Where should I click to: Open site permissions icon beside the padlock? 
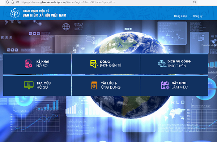18,2
